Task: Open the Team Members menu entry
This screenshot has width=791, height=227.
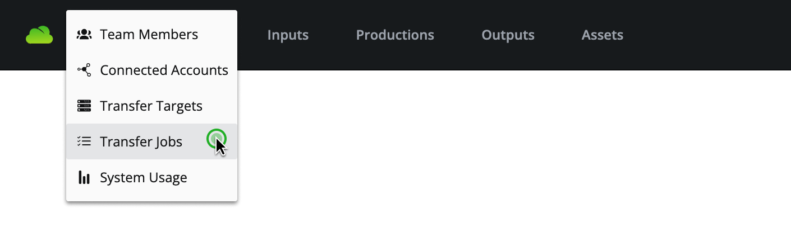Action: (149, 35)
